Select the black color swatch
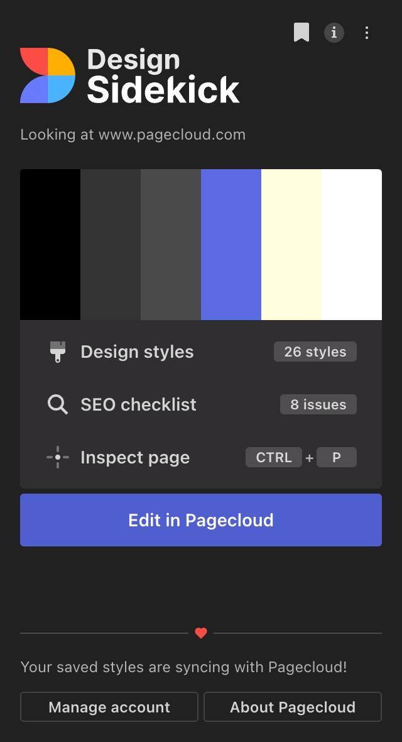This screenshot has width=402, height=742. pos(50,245)
